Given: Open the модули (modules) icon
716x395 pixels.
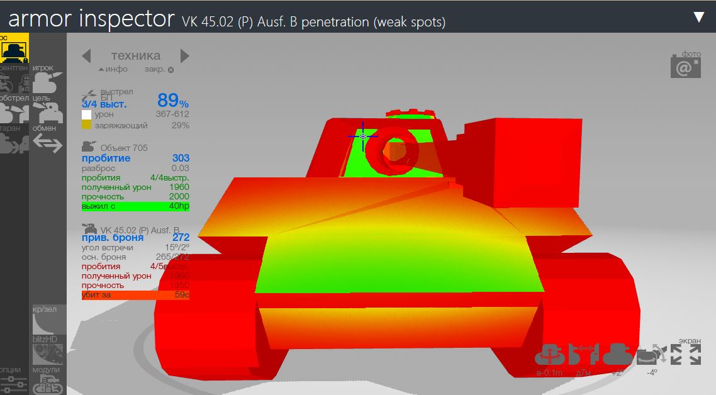Looking at the screenshot, I should 47,381.
